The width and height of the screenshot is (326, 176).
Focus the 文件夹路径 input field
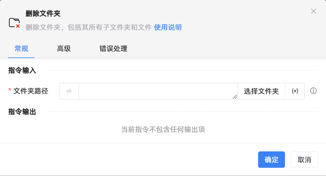(x=157, y=91)
